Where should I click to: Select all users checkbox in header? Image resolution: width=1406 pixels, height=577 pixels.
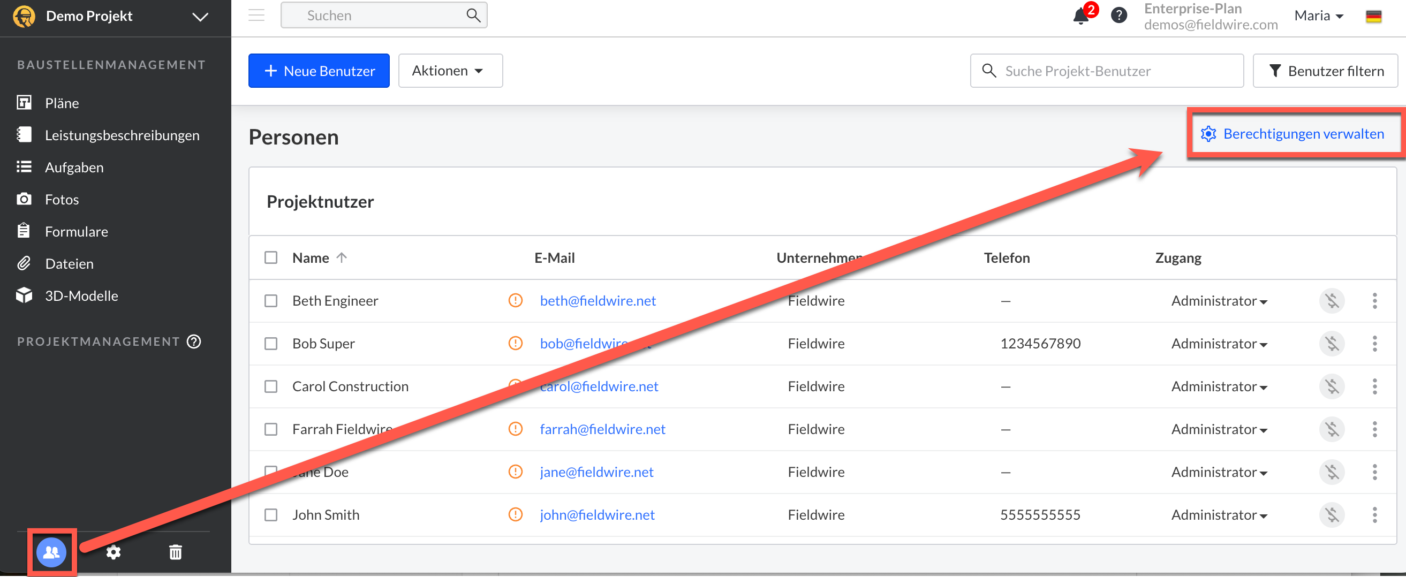point(271,257)
